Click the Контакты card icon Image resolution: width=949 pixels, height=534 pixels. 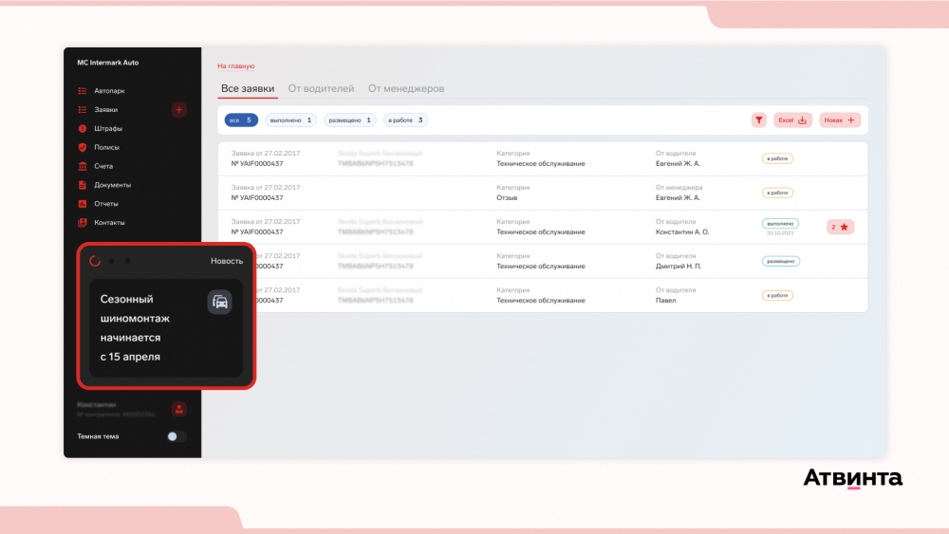[x=83, y=222]
